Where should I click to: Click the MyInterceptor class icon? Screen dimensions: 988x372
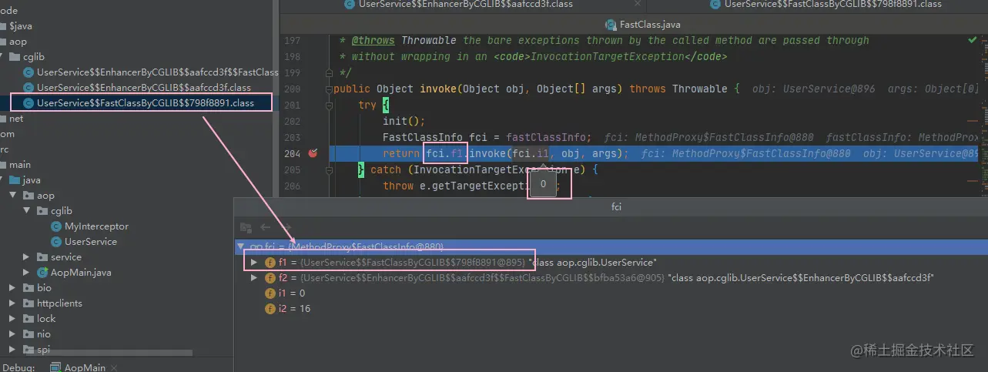click(x=57, y=226)
